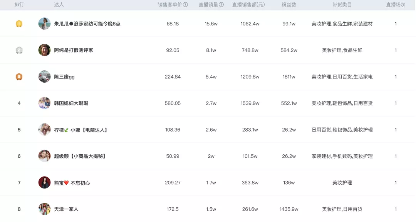
Task: Open 超级颜's avatar
Action: point(44,156)
